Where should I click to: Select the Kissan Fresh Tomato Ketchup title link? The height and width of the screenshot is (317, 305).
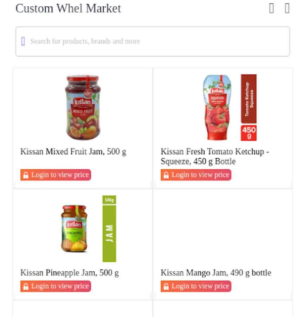[x=215, y=156]
